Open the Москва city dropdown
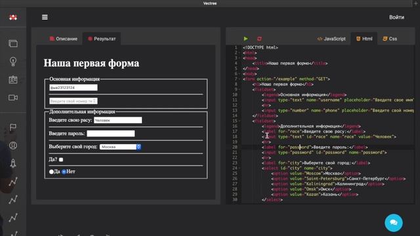The height and width of the screenshot is (236, 420). pos(120,147)
